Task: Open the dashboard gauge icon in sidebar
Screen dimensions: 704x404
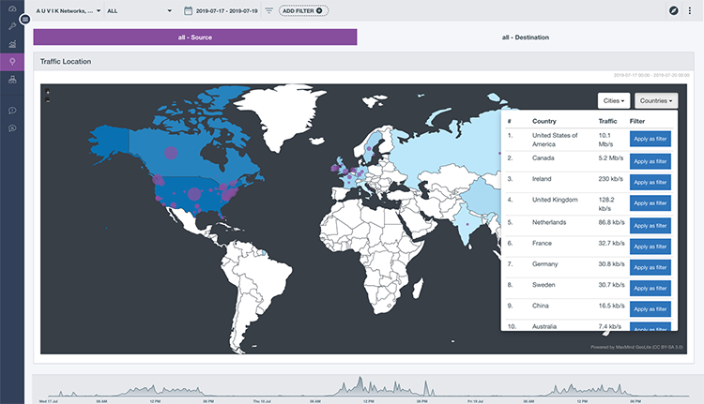Action: click(12, 9)
